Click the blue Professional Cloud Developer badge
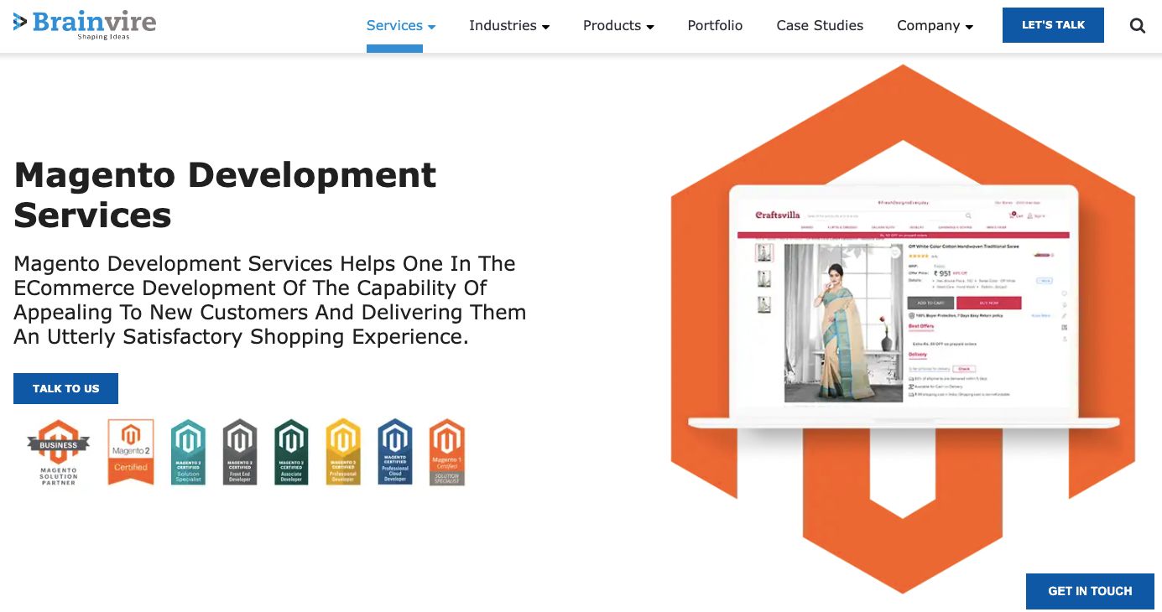Screen dimensions: 1162x612 coord(395,452)
